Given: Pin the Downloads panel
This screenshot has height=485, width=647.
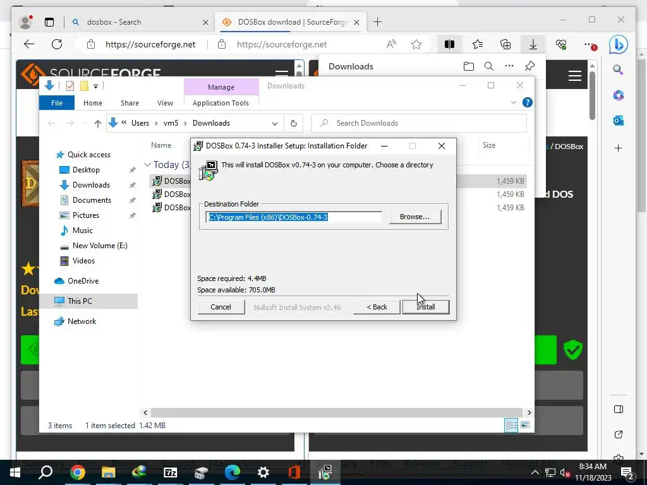Looking at the screenshot, I should (x=530, y=66).
